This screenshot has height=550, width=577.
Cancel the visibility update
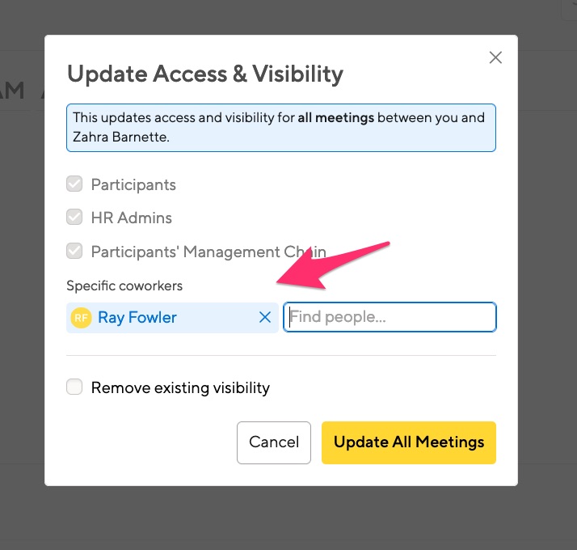coord(274,442)
